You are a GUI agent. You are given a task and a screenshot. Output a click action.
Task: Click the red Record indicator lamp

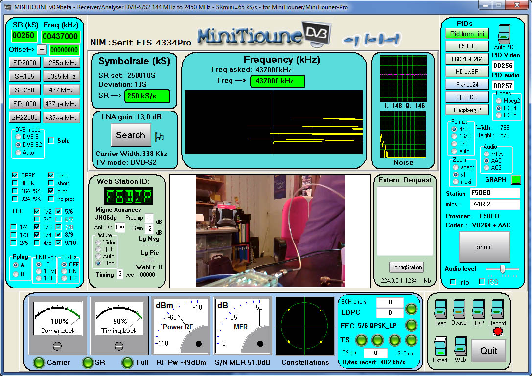(499, 332)
